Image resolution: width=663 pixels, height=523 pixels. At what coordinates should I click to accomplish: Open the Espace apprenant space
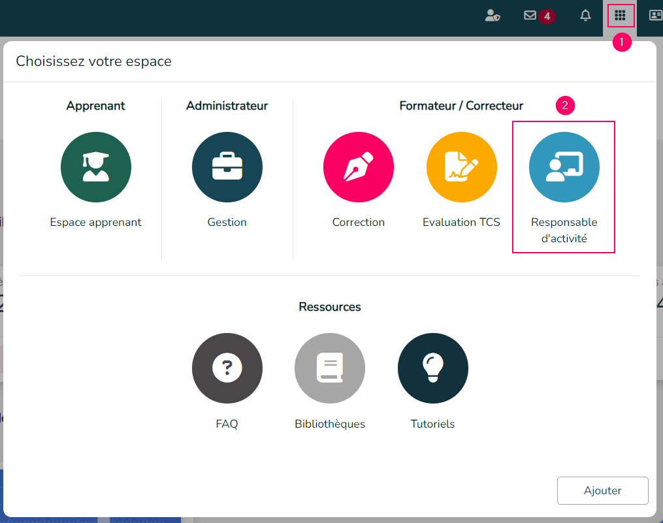click(x=96, y=167)
